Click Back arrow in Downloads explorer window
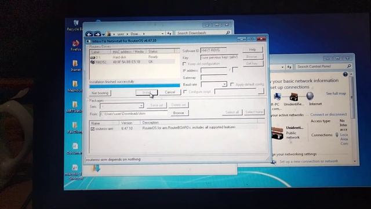 click(89, 34)
